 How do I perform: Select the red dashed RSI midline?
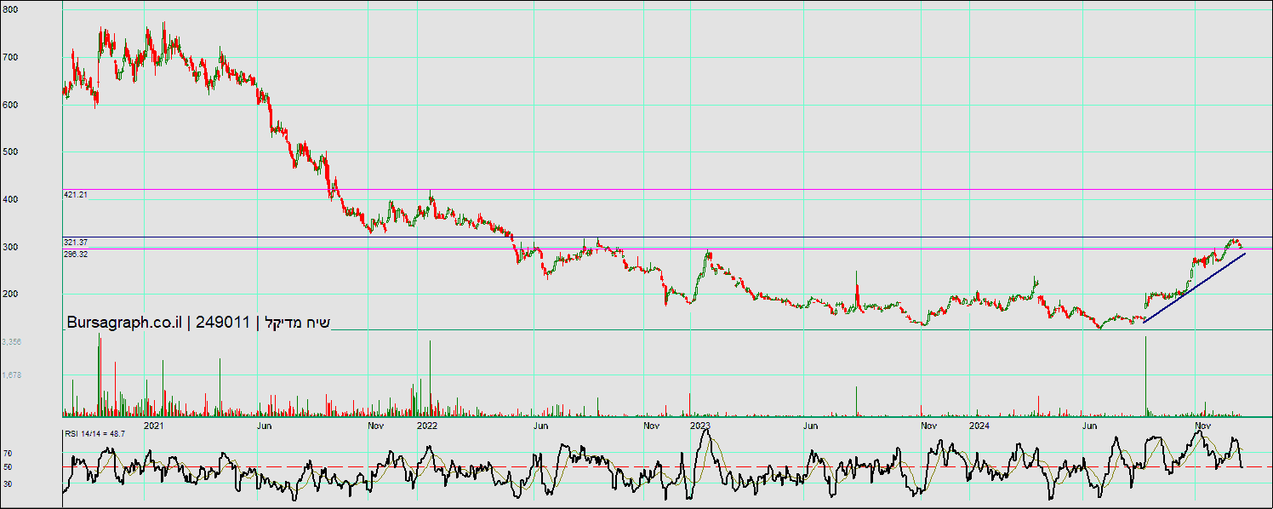pyautogui.click(x=667, y=466)
